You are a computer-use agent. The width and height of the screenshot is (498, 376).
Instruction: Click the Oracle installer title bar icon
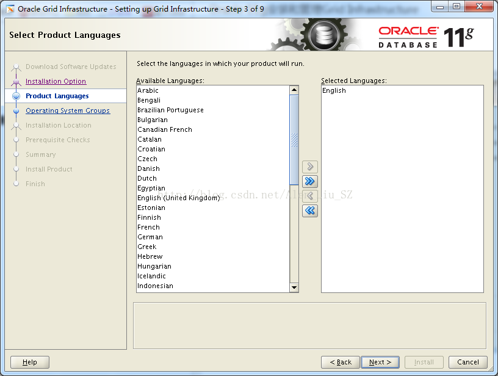[x=10, y=9]
